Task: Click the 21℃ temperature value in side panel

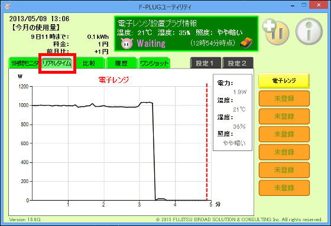Action: [239, 109]
